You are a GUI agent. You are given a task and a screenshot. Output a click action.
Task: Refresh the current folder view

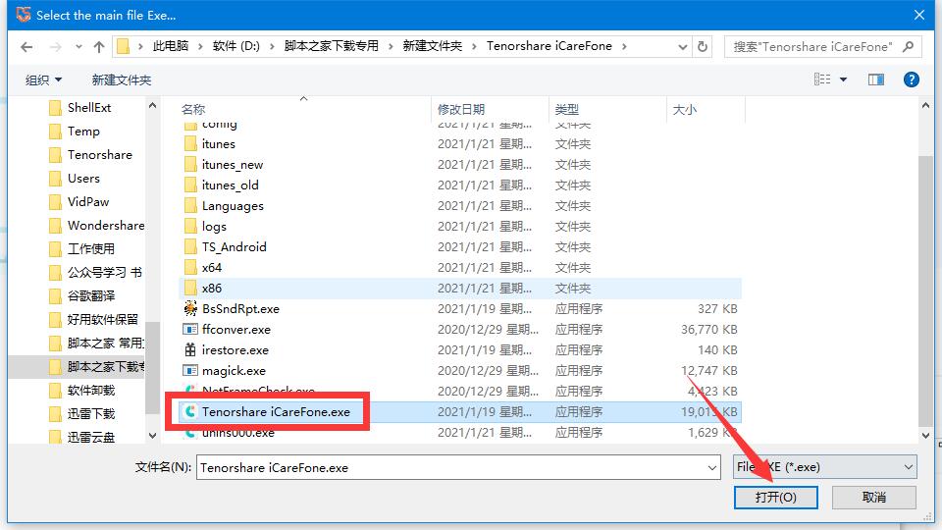pyautogui.click(x=703, y=46)
